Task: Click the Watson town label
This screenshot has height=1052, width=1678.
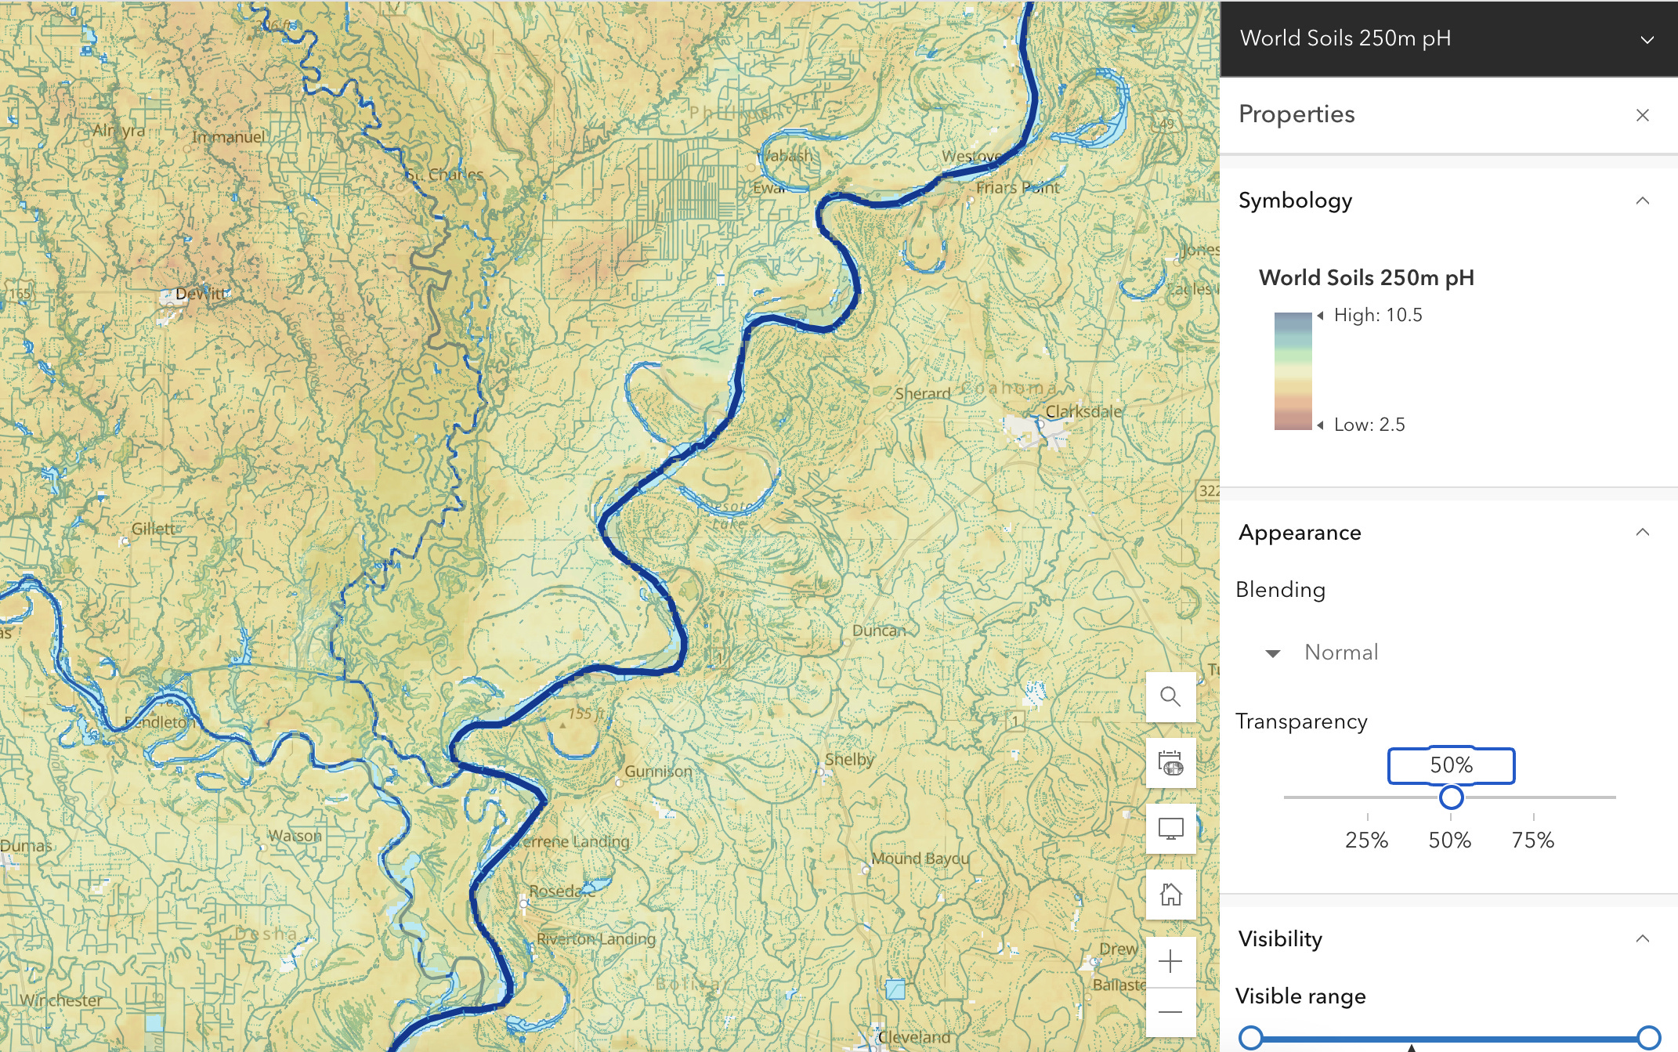Action: (x=295, y=836)
